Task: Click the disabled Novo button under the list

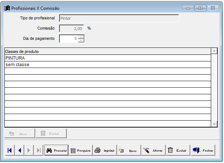Action: coord(20,133)
